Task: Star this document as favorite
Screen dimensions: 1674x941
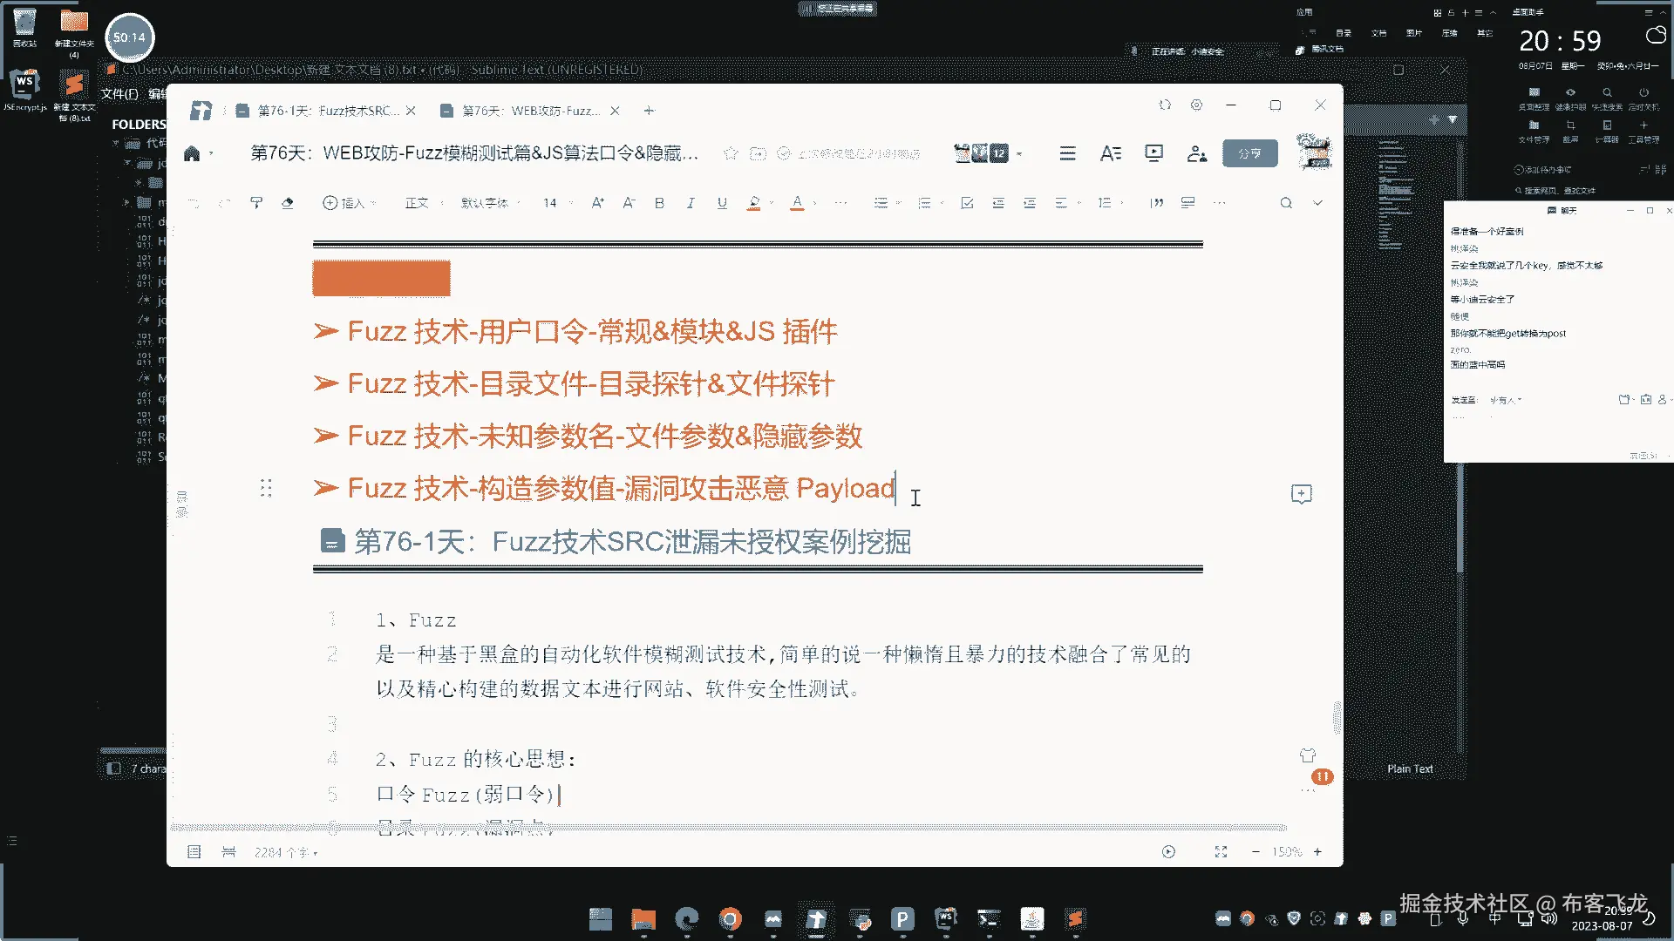Action: (731, 153)
